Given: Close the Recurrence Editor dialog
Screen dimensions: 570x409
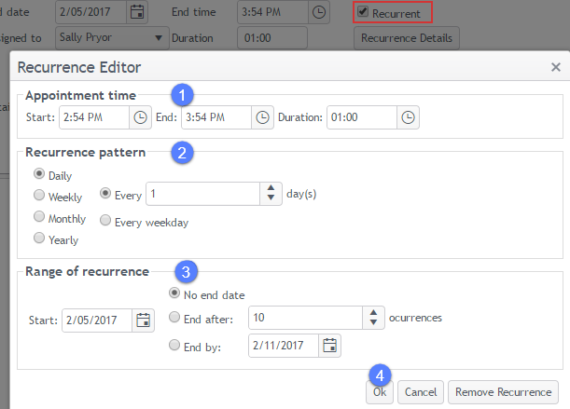Looking at the screenshot, I should (555, 67).
